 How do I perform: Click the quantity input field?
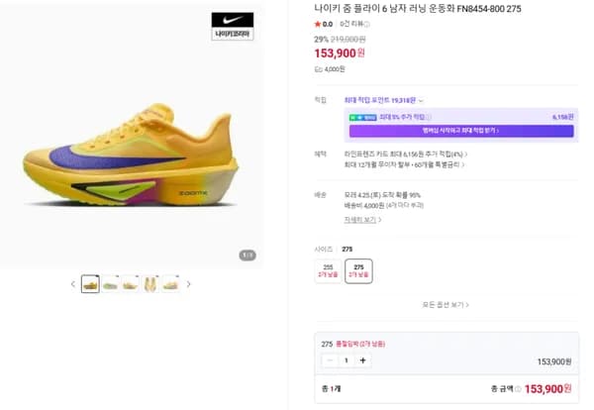pos(346,360)
